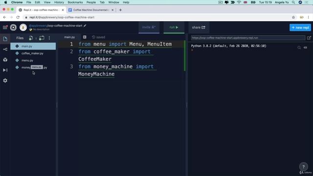Click the appbrewery username link

[x=38, y=25]
